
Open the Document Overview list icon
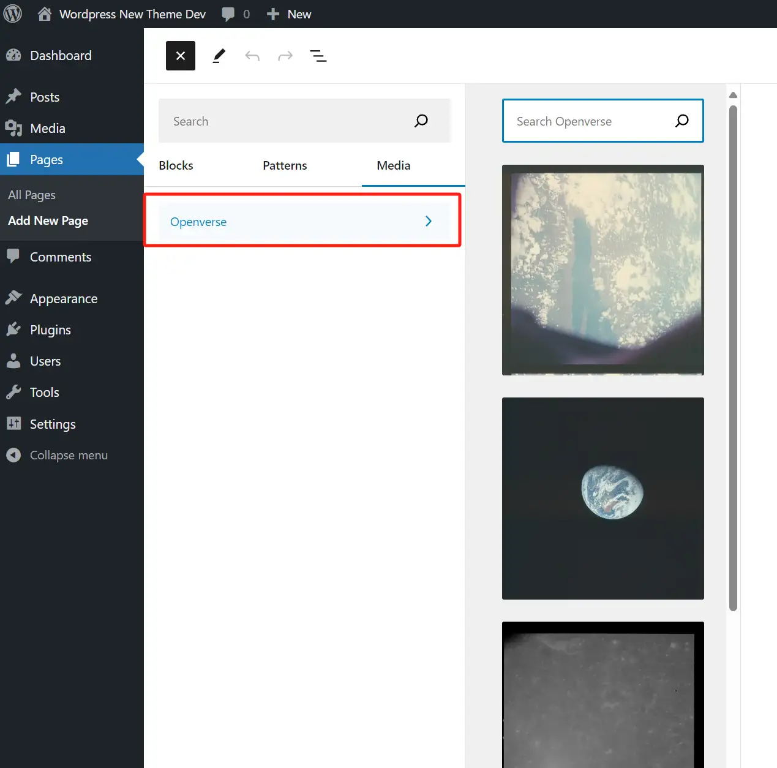click(318, 56)
